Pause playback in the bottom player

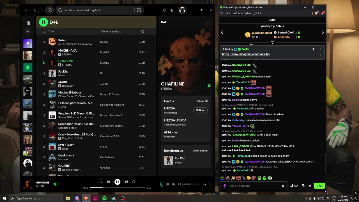tap(118, 182)
